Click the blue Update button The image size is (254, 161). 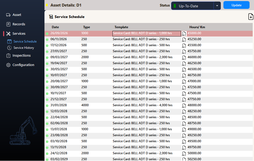(x=236, y=5)
